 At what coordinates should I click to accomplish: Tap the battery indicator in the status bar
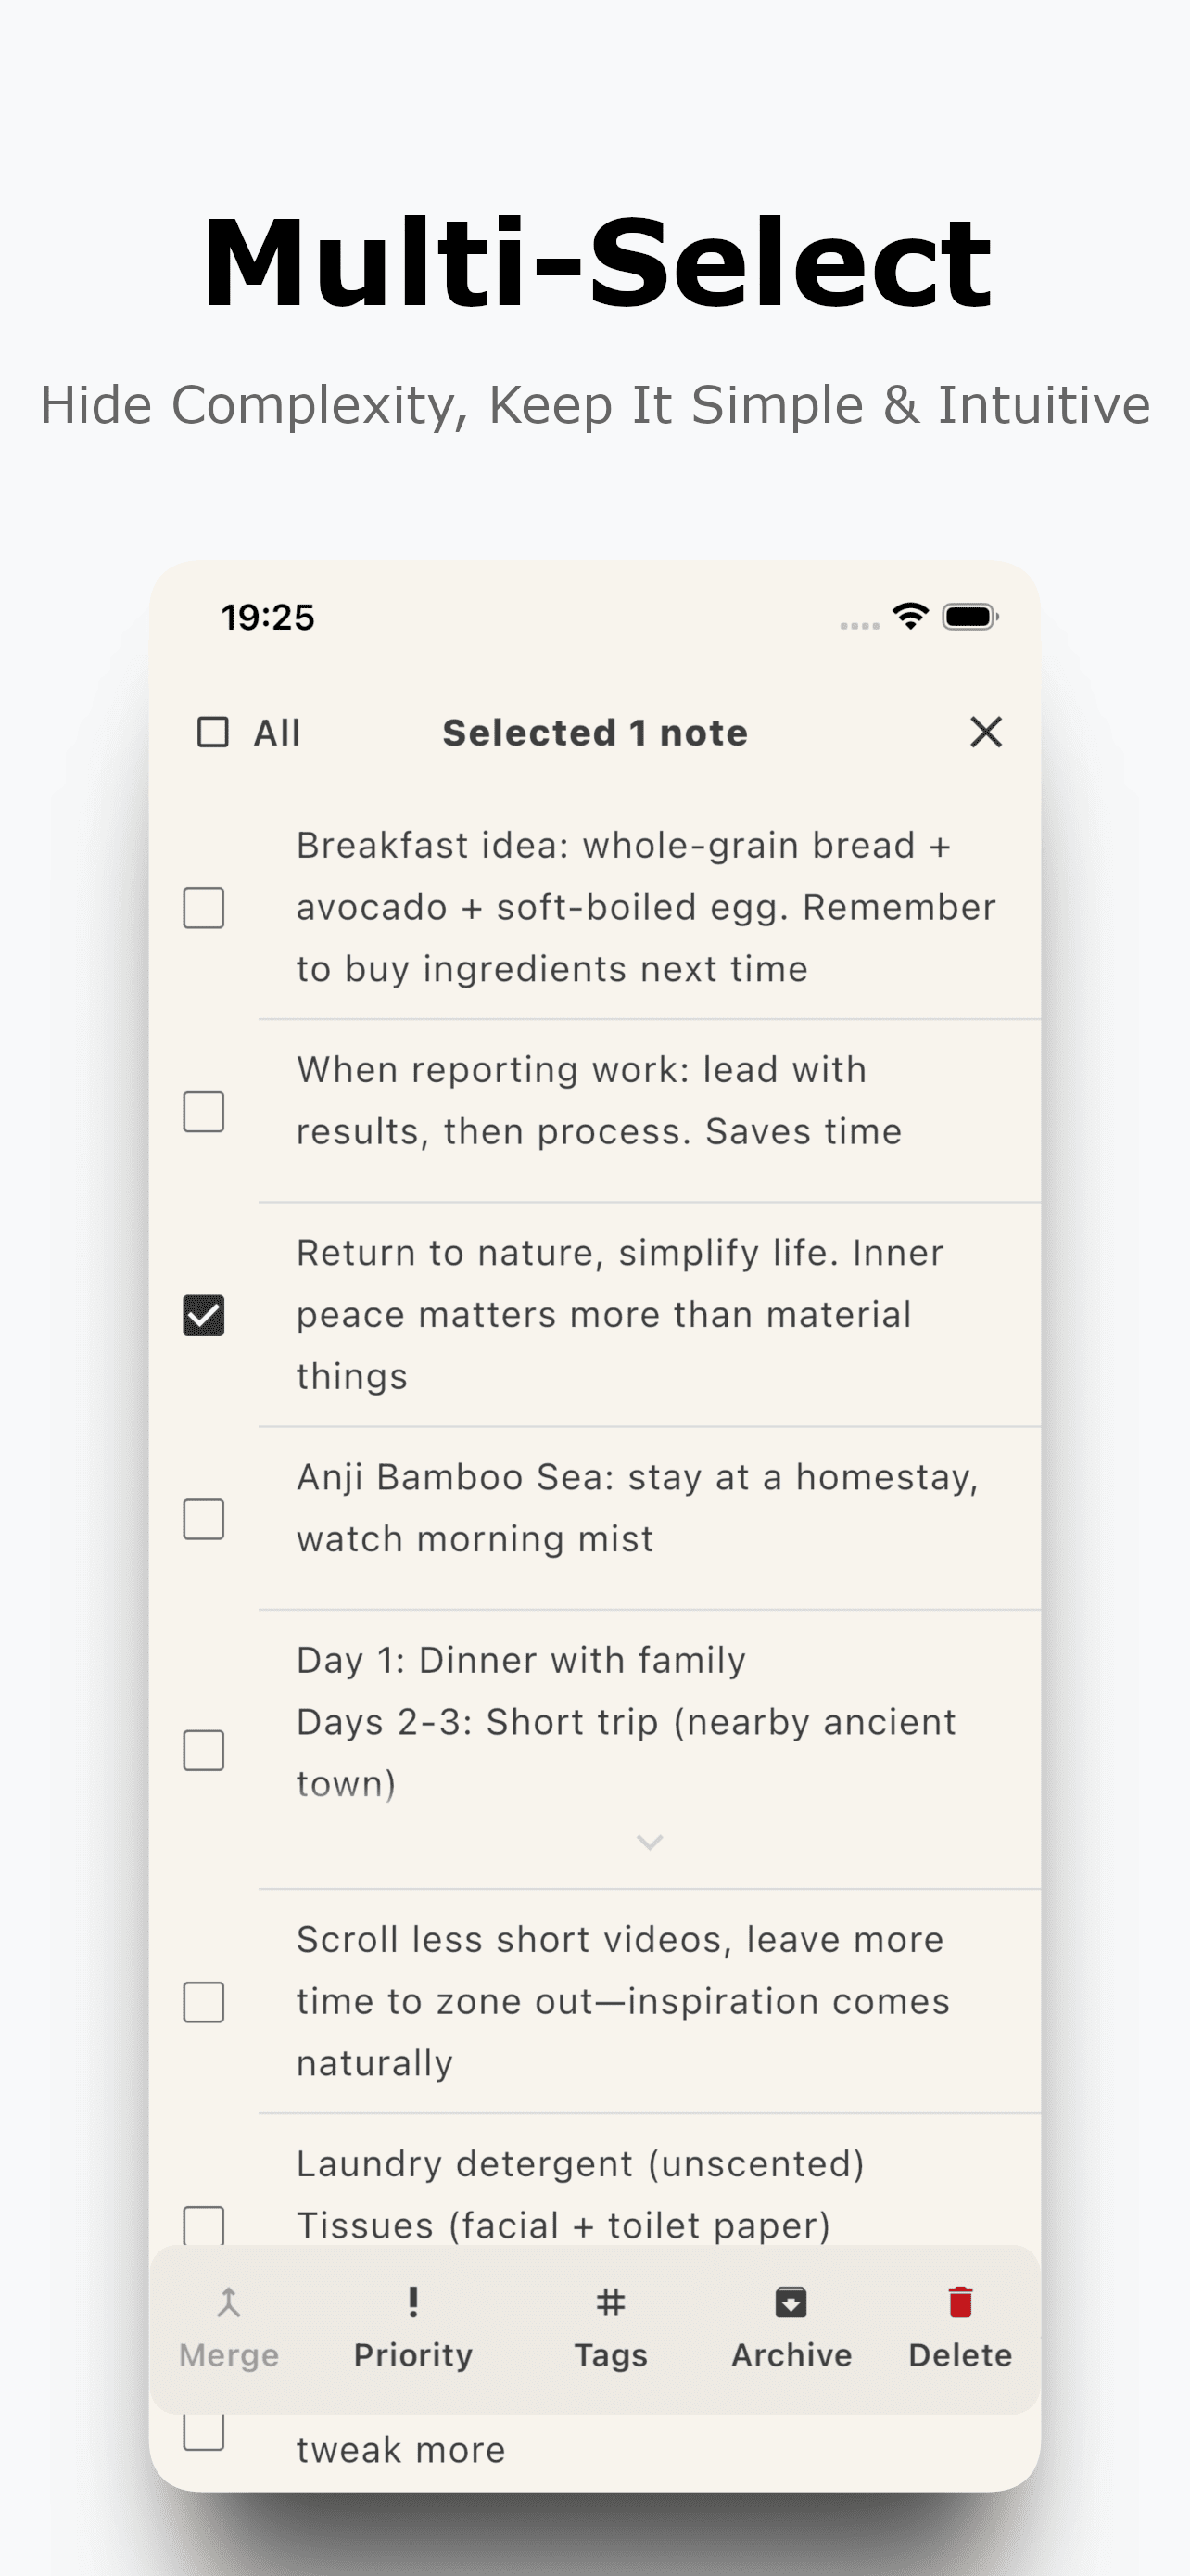(x=968, y=616)
